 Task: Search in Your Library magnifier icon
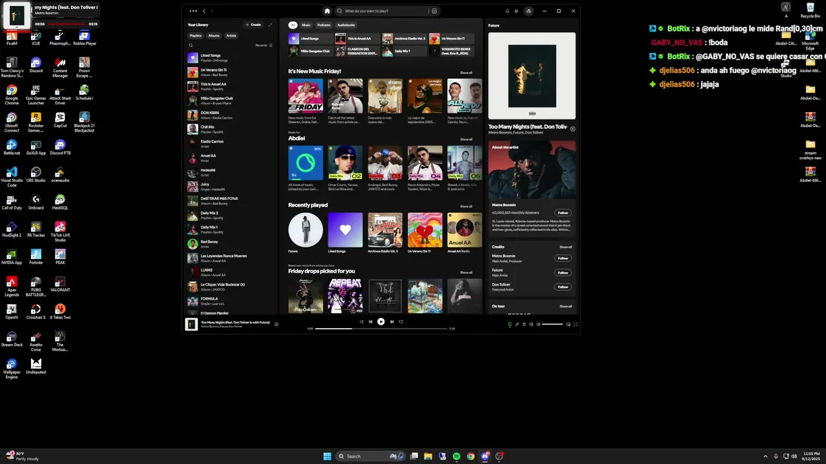(190, 46)
